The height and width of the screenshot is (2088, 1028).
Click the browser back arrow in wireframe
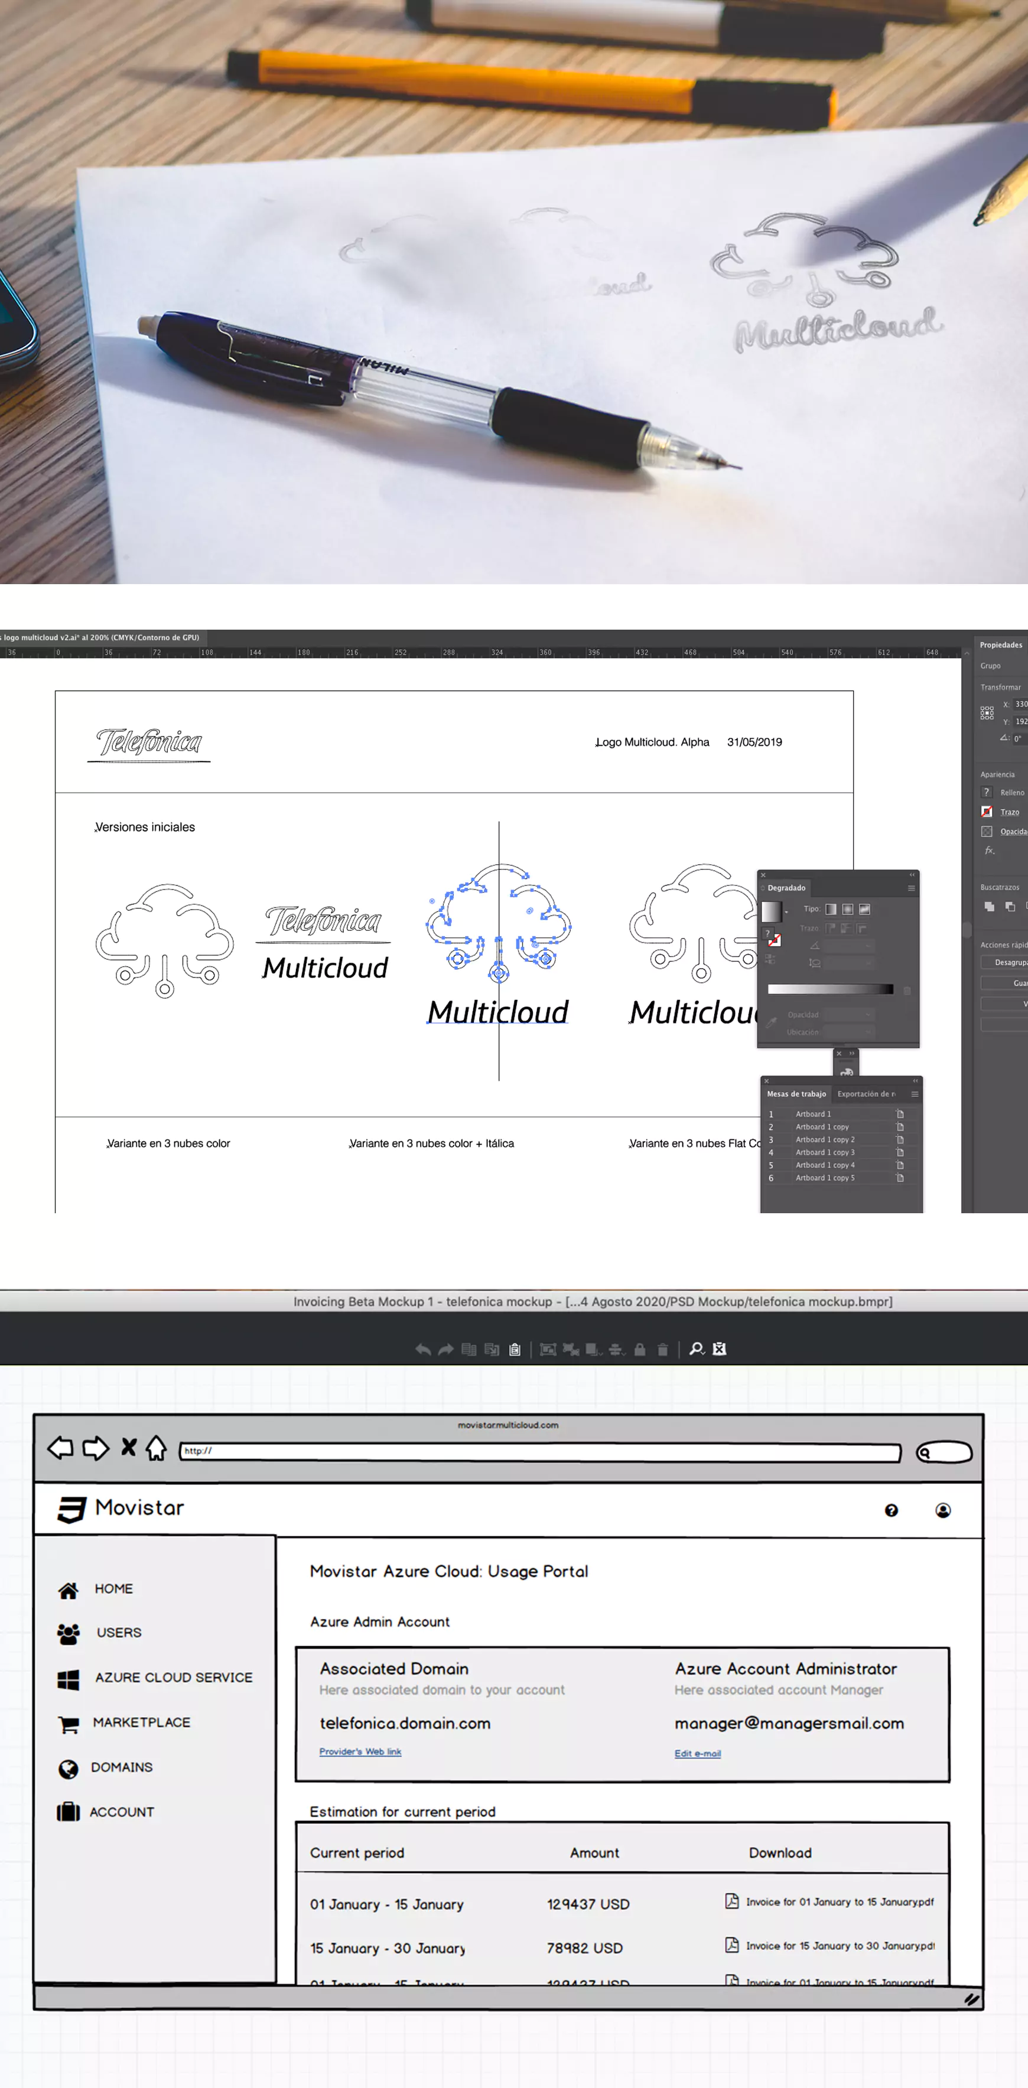[60, 1448]
